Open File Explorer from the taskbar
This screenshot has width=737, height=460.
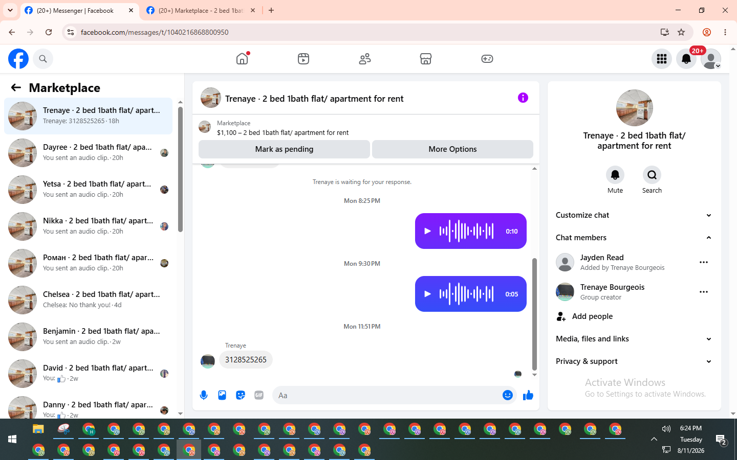coord(38,429)
